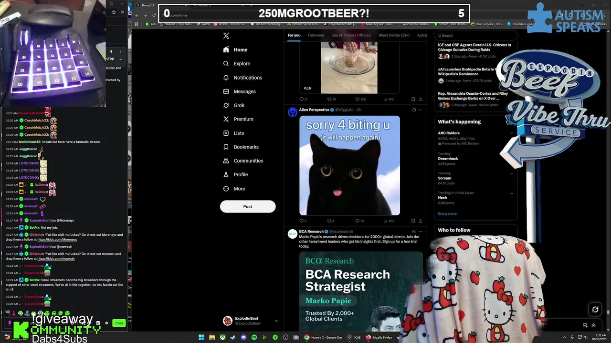Open Lists in the X sidebar

tap(234, 133)
